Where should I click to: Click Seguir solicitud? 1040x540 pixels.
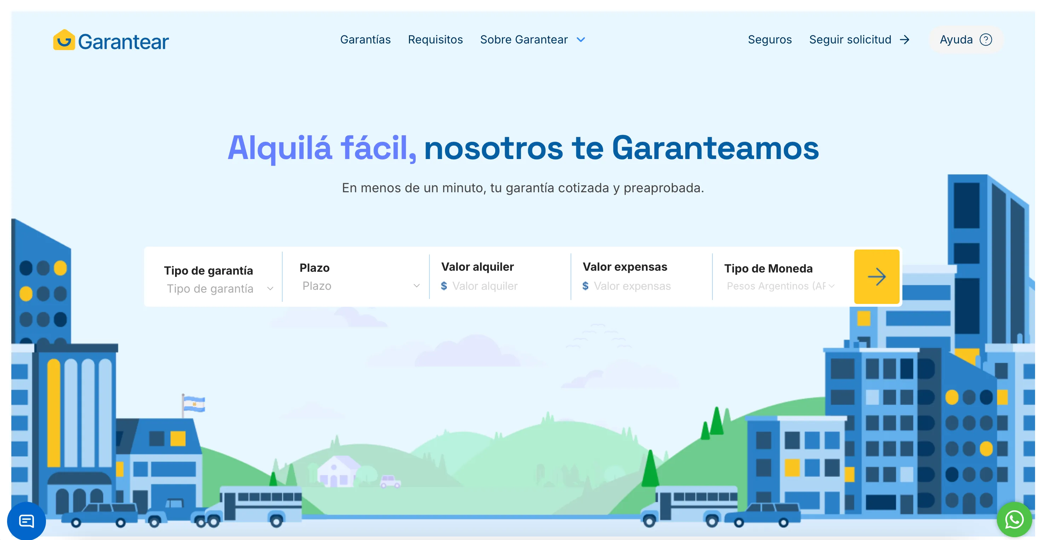point(850,39)
